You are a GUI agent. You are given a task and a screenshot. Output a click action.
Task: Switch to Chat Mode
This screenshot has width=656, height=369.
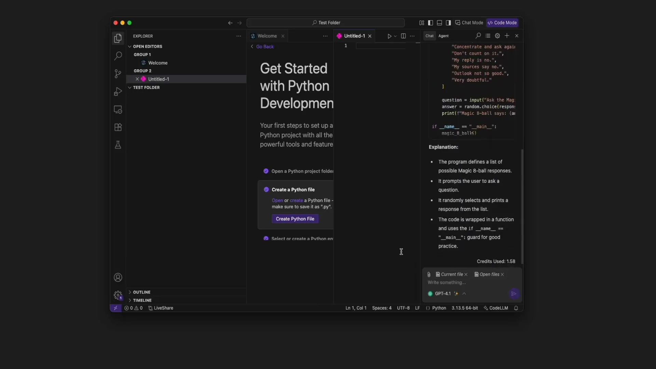469,23
